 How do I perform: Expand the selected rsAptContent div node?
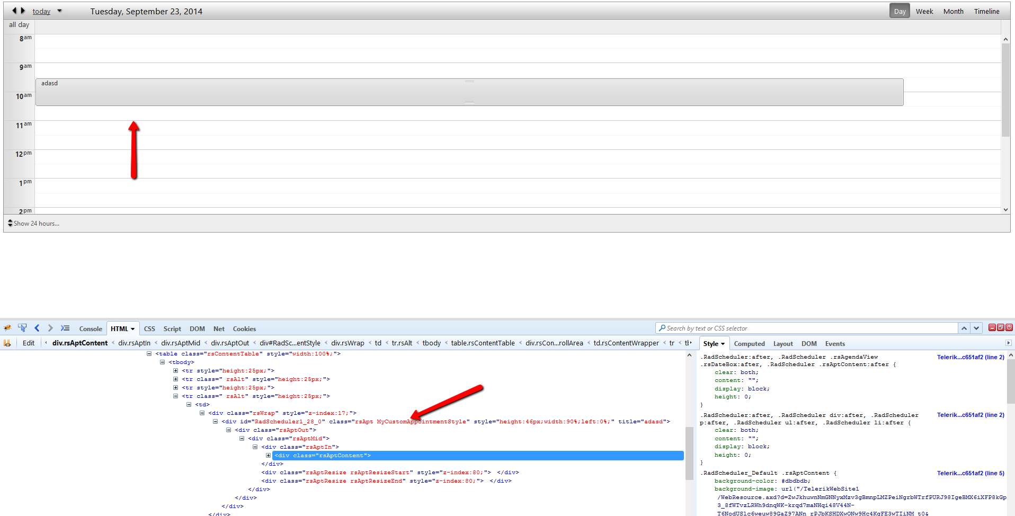point(268,456)
